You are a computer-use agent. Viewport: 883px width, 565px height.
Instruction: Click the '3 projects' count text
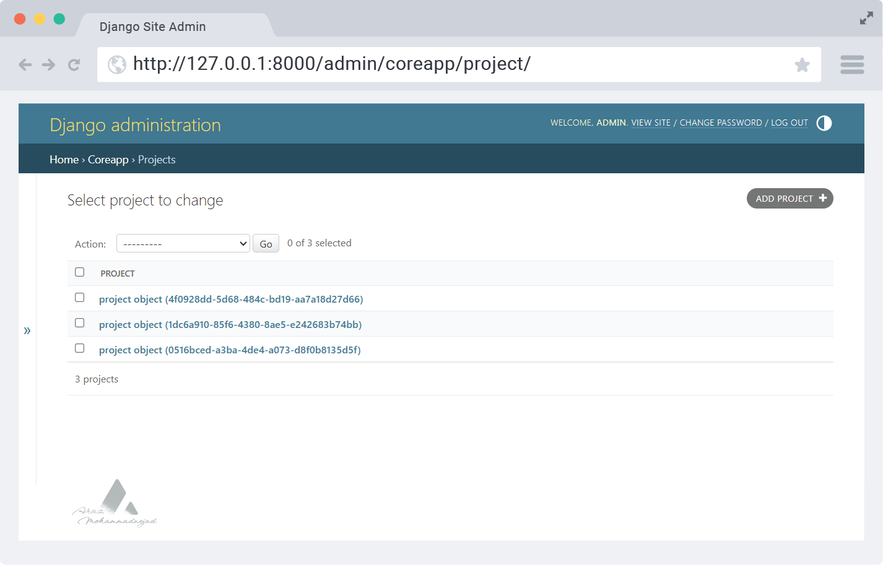pos(97,379)
